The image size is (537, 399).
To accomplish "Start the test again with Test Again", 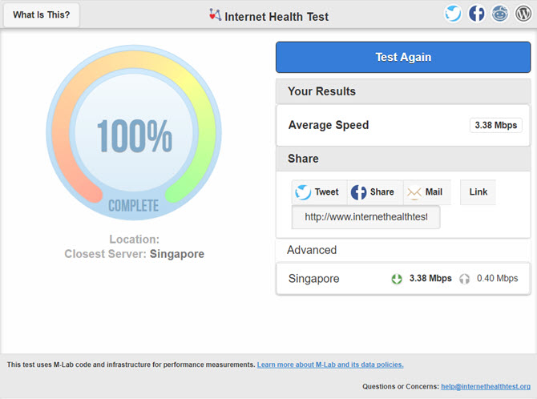I will (x=403, y=57).
